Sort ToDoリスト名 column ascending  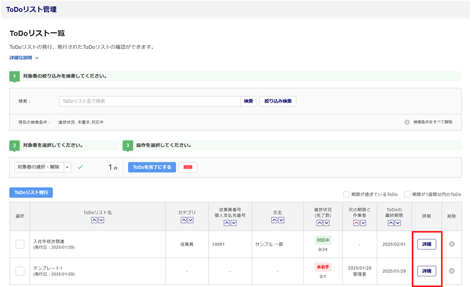point(94,220)
